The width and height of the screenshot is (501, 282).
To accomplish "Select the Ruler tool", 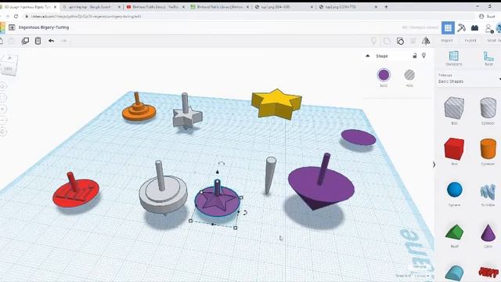I will (x=488, y=58).
